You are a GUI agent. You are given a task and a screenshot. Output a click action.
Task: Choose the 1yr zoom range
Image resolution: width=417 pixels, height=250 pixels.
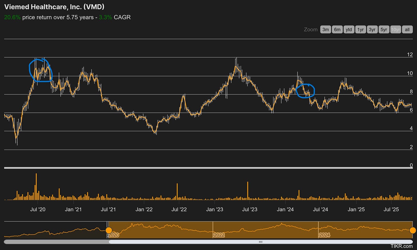(361, 29)
